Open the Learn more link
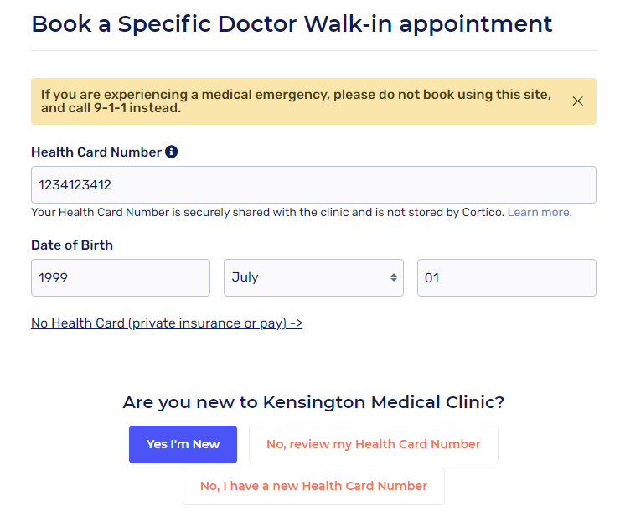This screenshot has height=522, width=620. [x=540, y=213]
